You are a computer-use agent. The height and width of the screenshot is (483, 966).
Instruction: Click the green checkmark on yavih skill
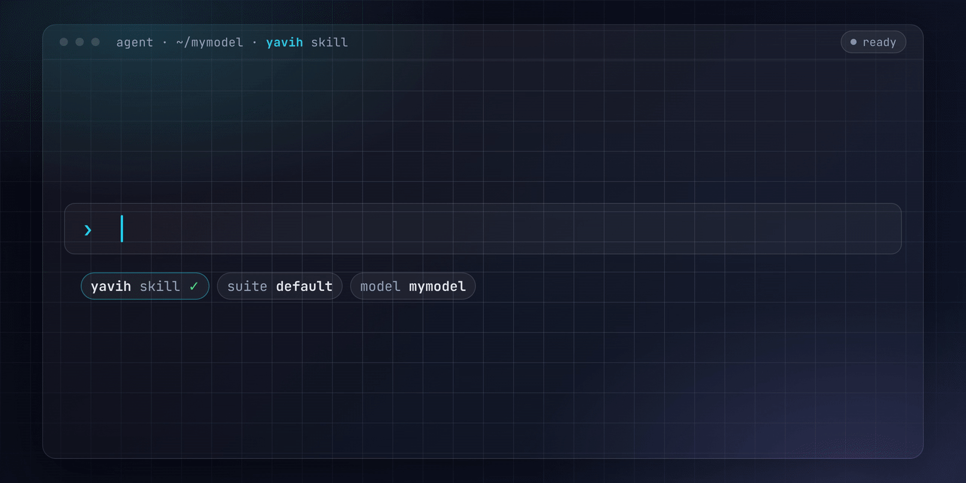(x=194, y=286)
